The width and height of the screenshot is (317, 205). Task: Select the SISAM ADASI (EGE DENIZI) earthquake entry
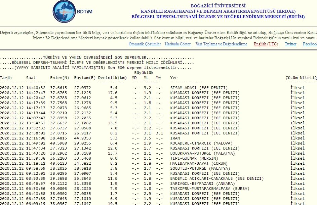(x=199, y=88)
